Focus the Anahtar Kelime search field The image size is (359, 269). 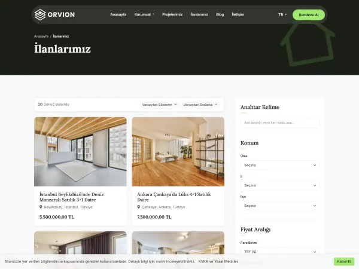coord(280,123)
